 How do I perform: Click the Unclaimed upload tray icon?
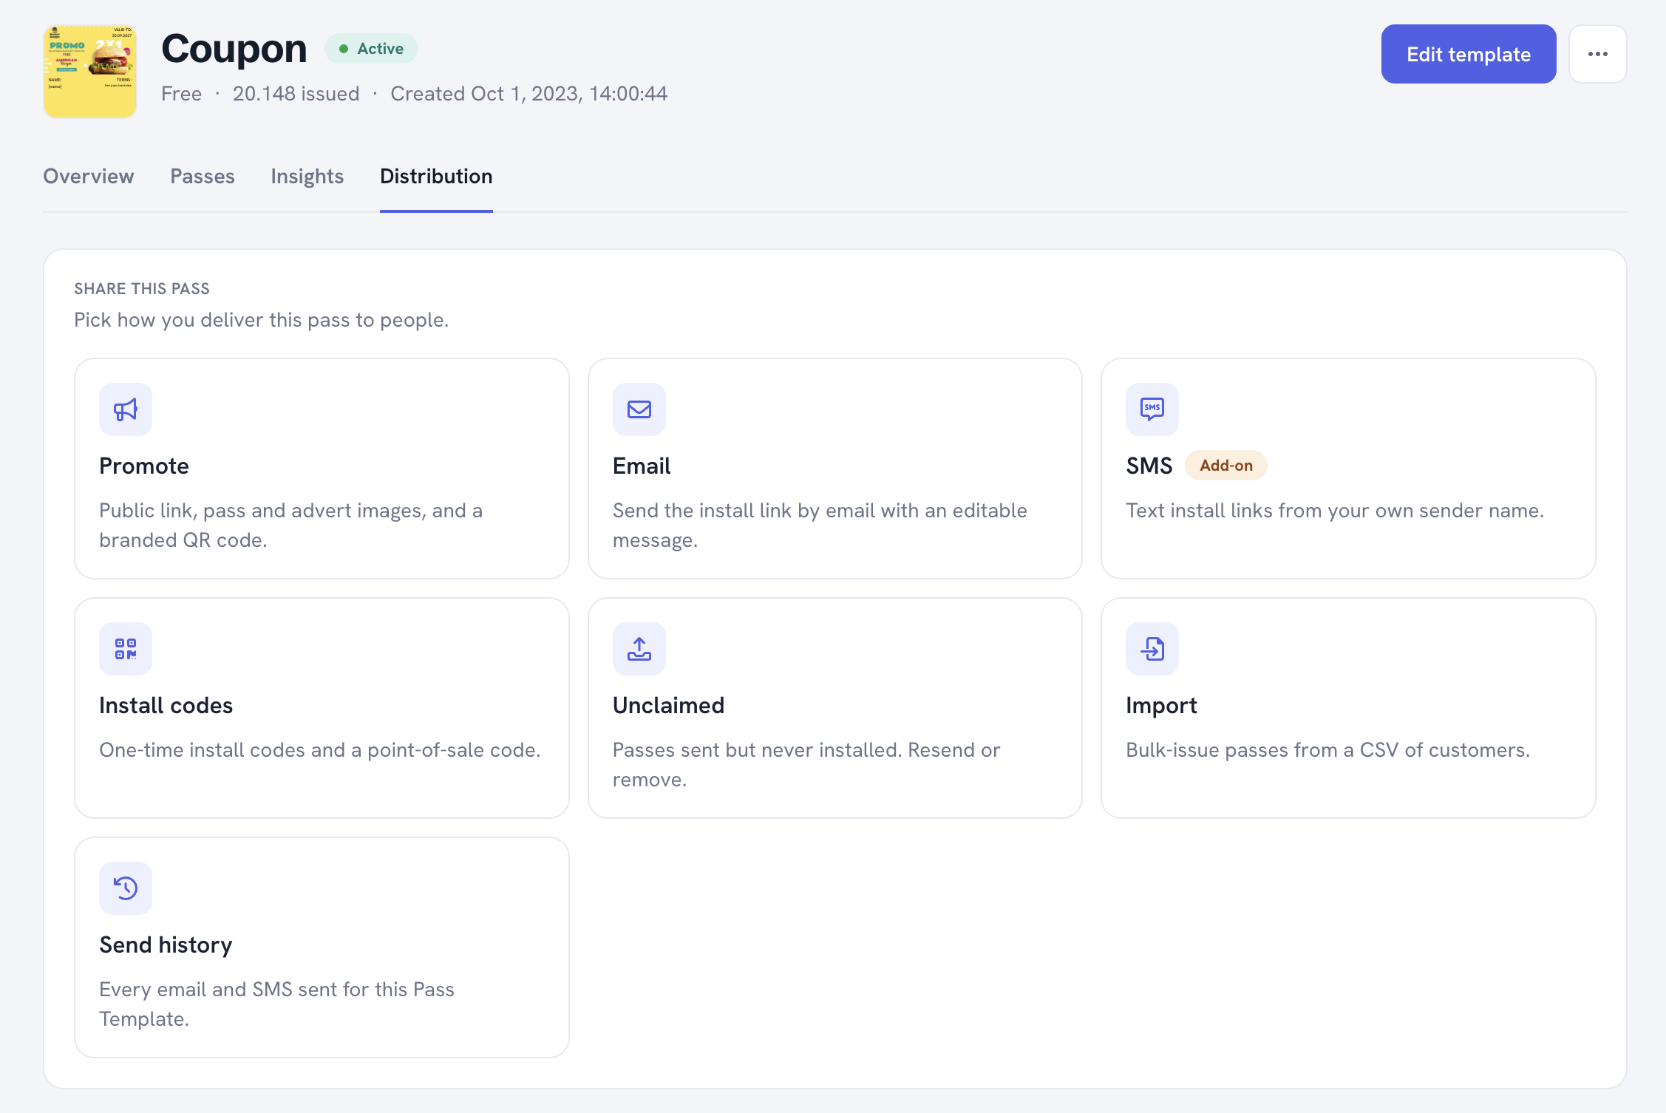(x=639, y=649)
